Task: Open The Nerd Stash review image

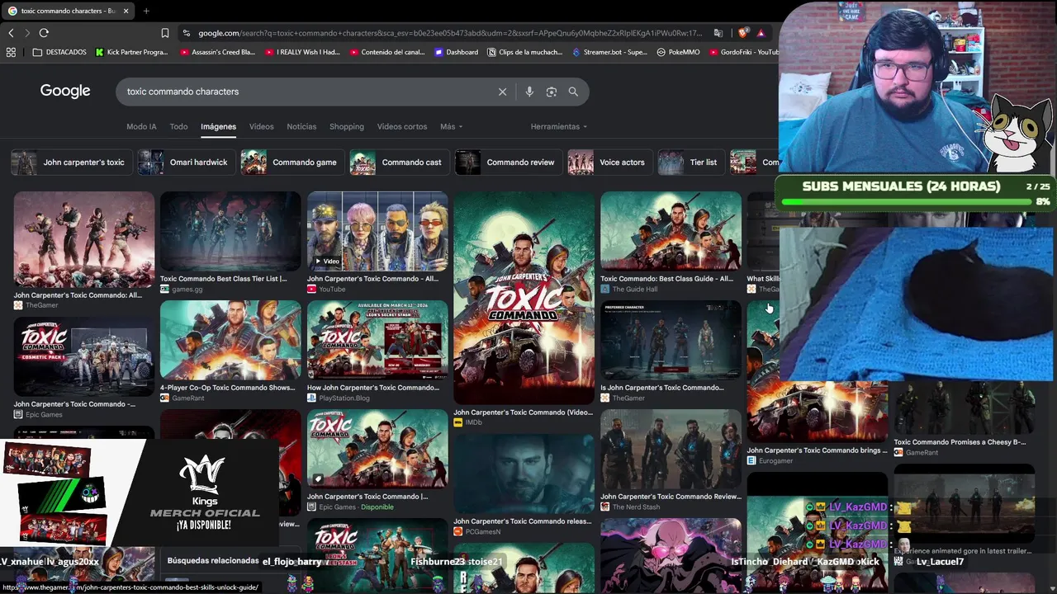Action: point(671,450)
